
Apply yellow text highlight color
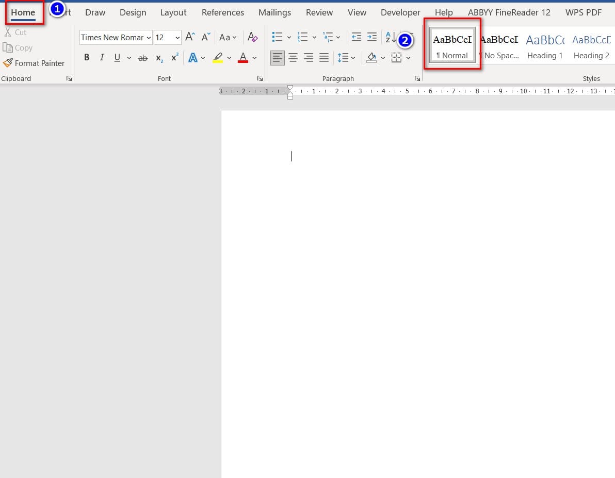point(218,58)
